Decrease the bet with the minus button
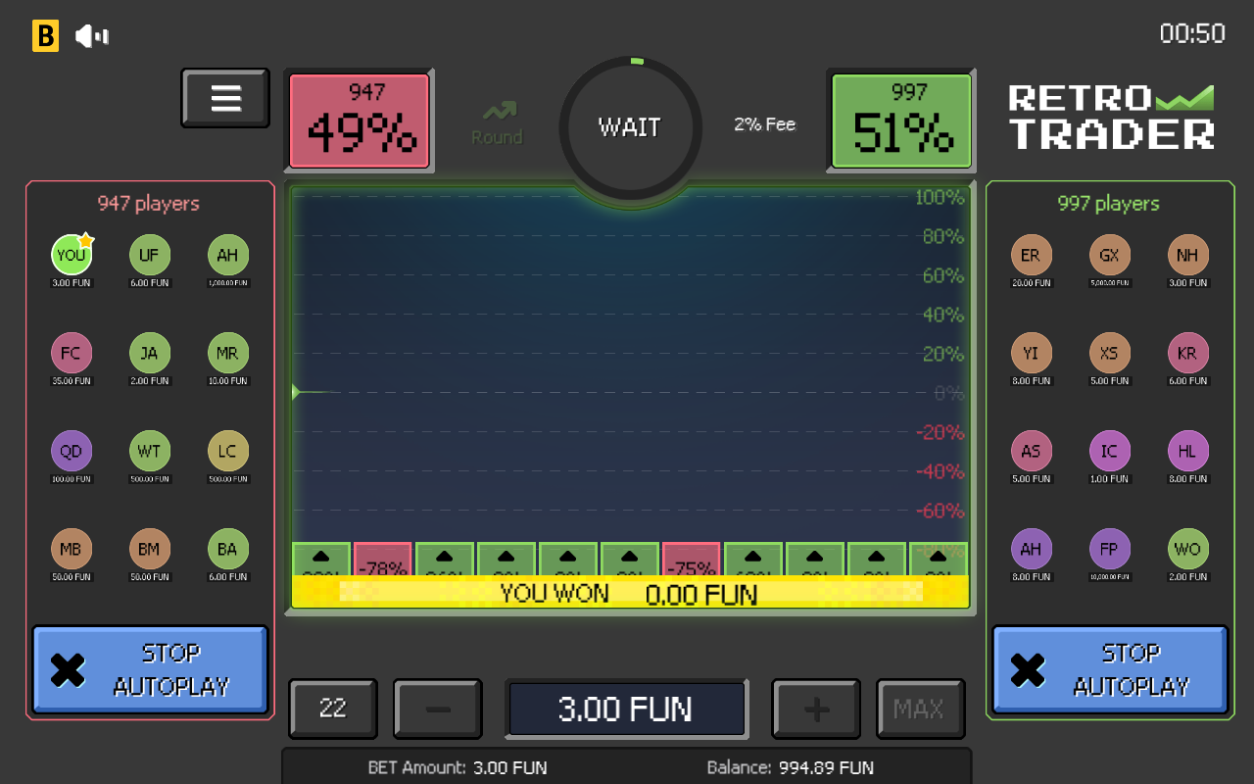This screenshot has width=1254, height=784. coord(438,709)
